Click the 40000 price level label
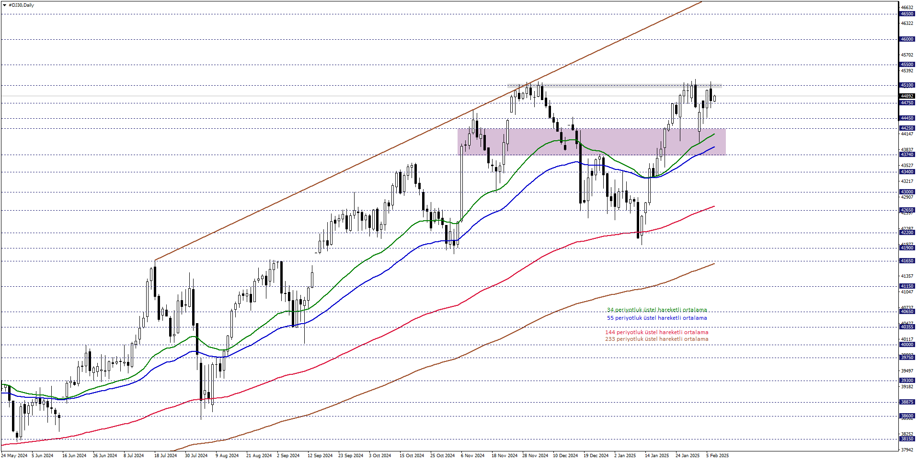918x461 pixels. pos(907,345)
